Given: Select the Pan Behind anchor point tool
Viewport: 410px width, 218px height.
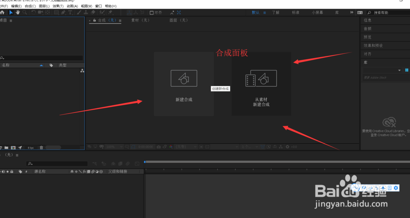Looking at the screenshot, I should click(x=47, y=12).
